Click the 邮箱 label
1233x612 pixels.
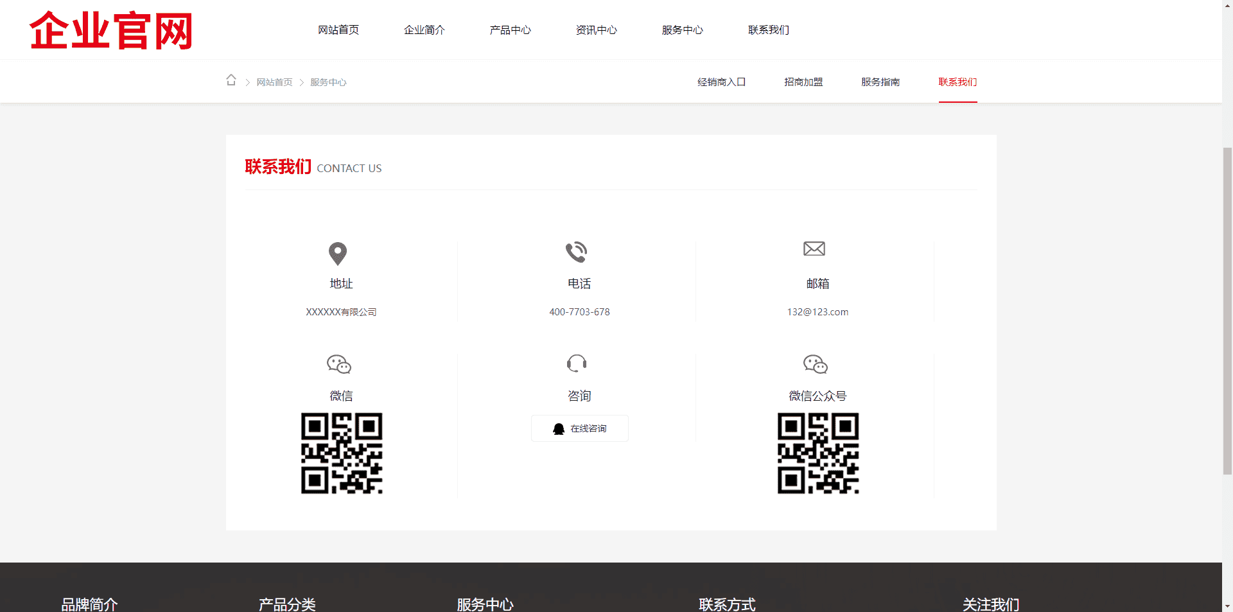coord(818,284)
